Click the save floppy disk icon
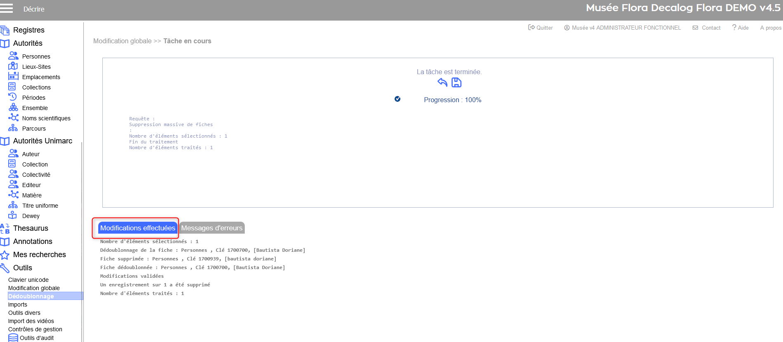 tap(456, 82)
